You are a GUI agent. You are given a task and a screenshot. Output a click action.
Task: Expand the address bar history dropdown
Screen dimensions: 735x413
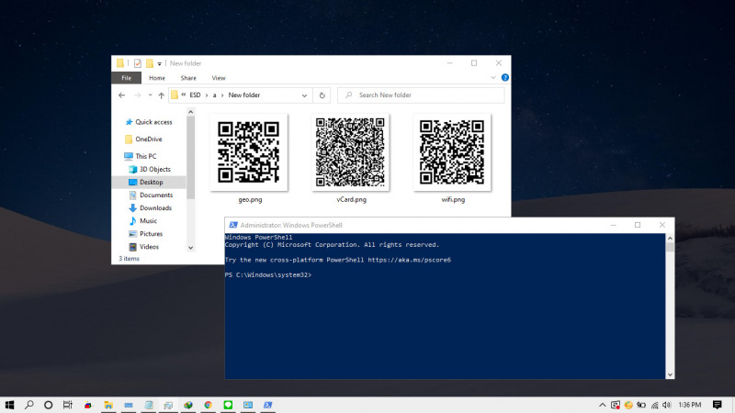click(x=304, y=95)
